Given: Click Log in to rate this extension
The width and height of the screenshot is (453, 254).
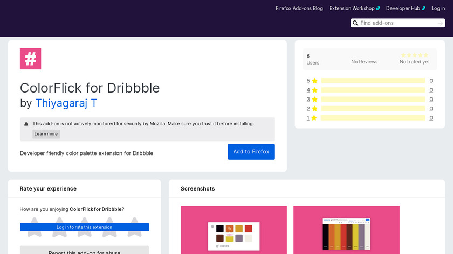Looking at the screenshot, I should (x=84, y=227).
